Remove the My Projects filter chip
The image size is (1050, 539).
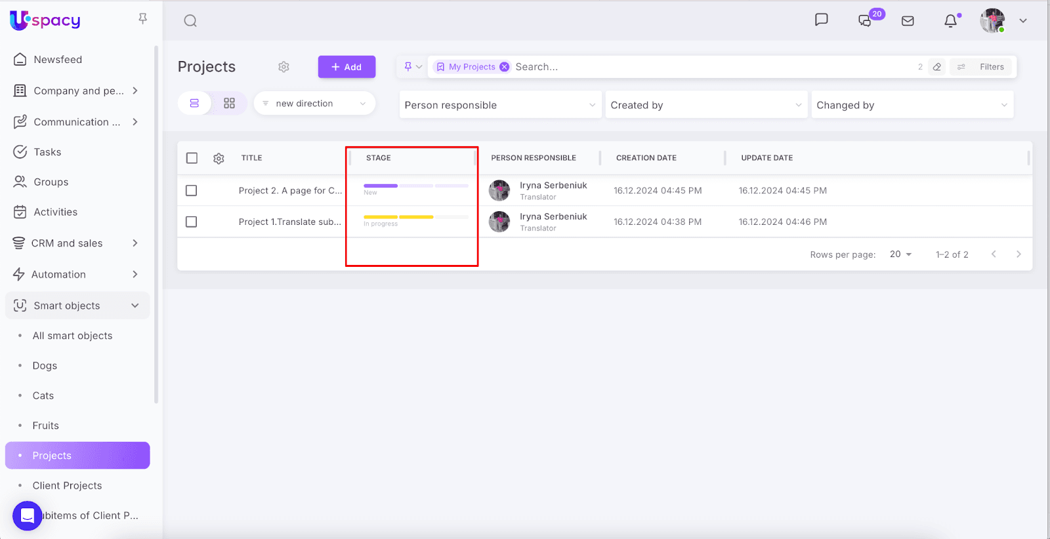coord(504,67)
